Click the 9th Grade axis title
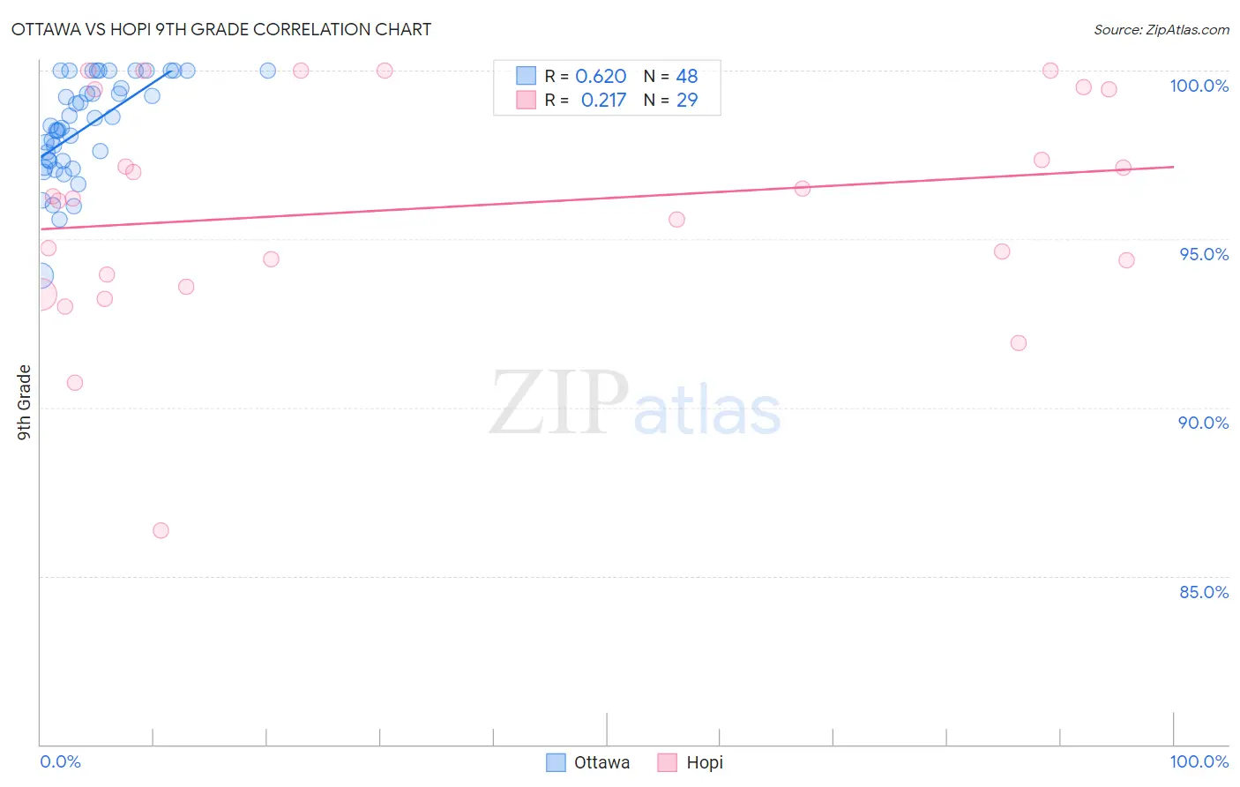The width and height of the screenshot is (1240, 787). 25,402
